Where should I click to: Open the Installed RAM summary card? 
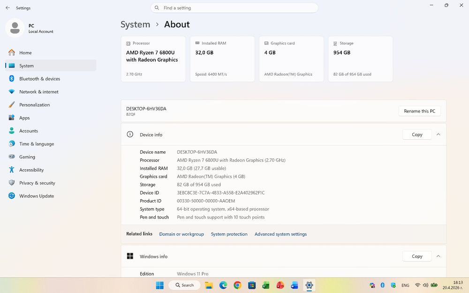pyautogui.click(x=222, y=59)
